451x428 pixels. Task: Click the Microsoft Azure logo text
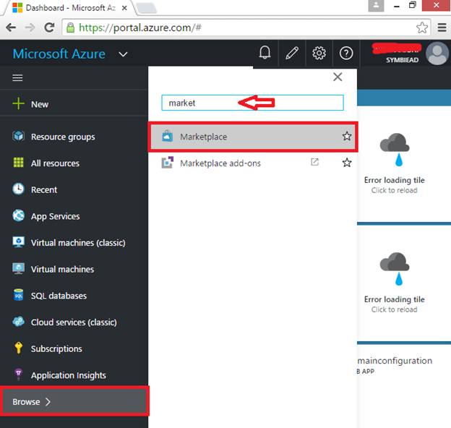(x=59, y=54)
